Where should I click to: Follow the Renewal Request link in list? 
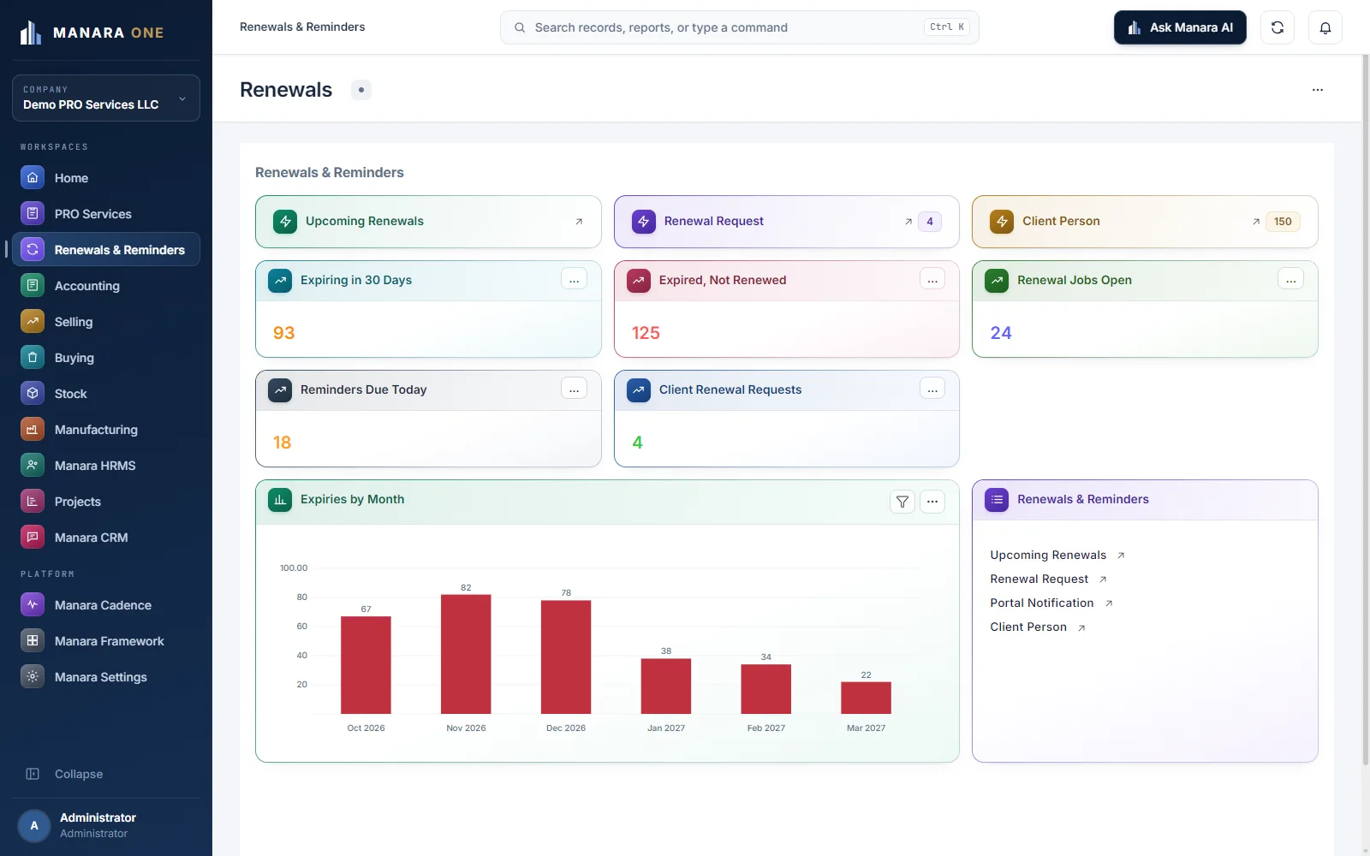pyautogui.click(x=1049, y=579)
